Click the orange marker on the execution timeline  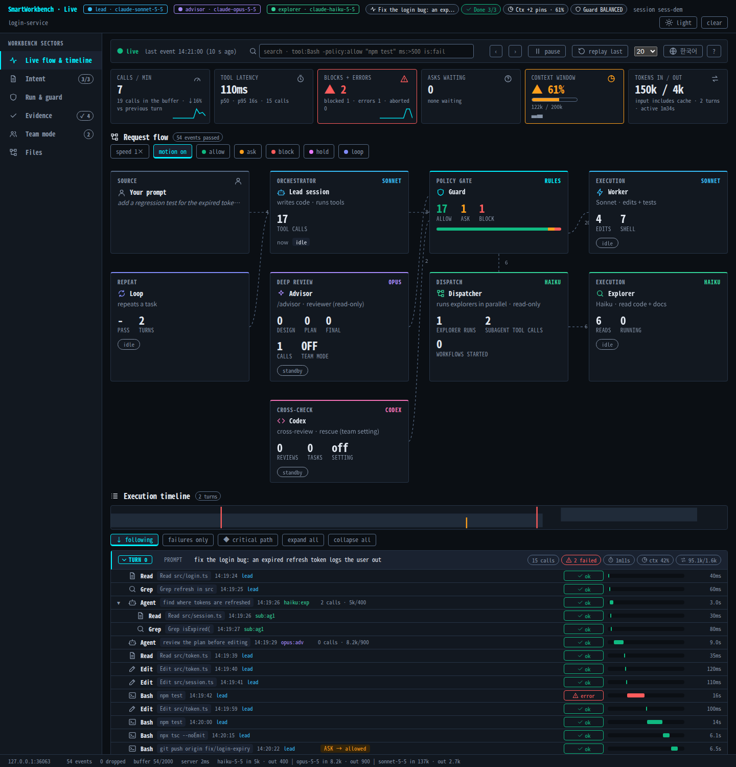(467, 522)
